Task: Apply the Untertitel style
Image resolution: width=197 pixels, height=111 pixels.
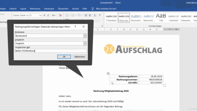Action: point(174,18)
